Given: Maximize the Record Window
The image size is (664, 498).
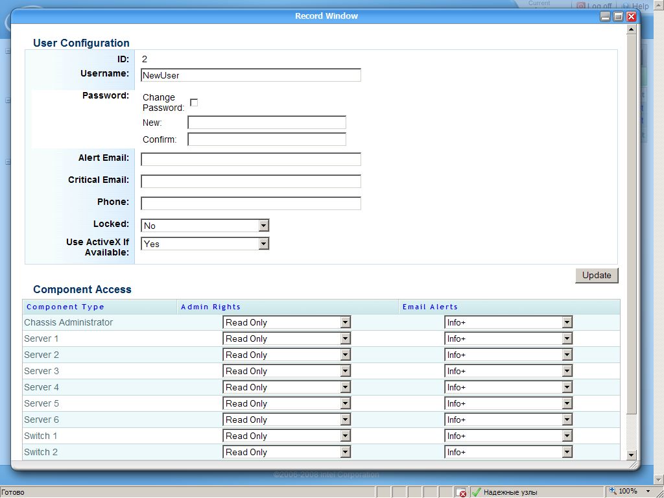Looking at the screenshot, I should coord(618,17).
